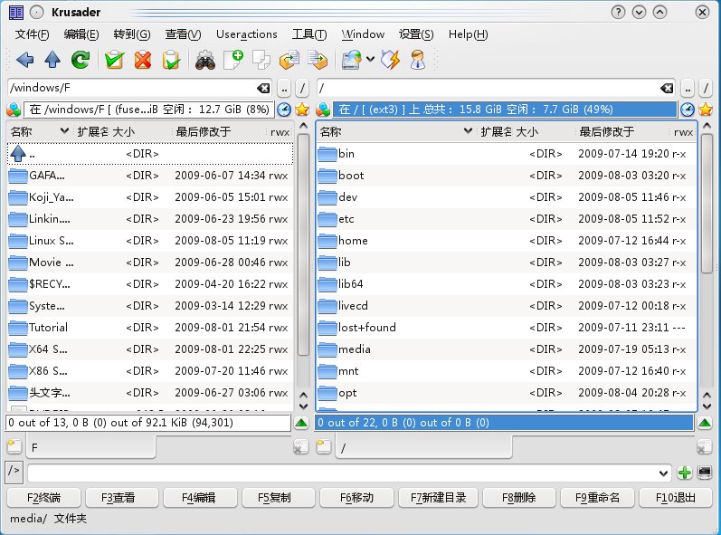Open the left panel history clock icon

[284, 110]
